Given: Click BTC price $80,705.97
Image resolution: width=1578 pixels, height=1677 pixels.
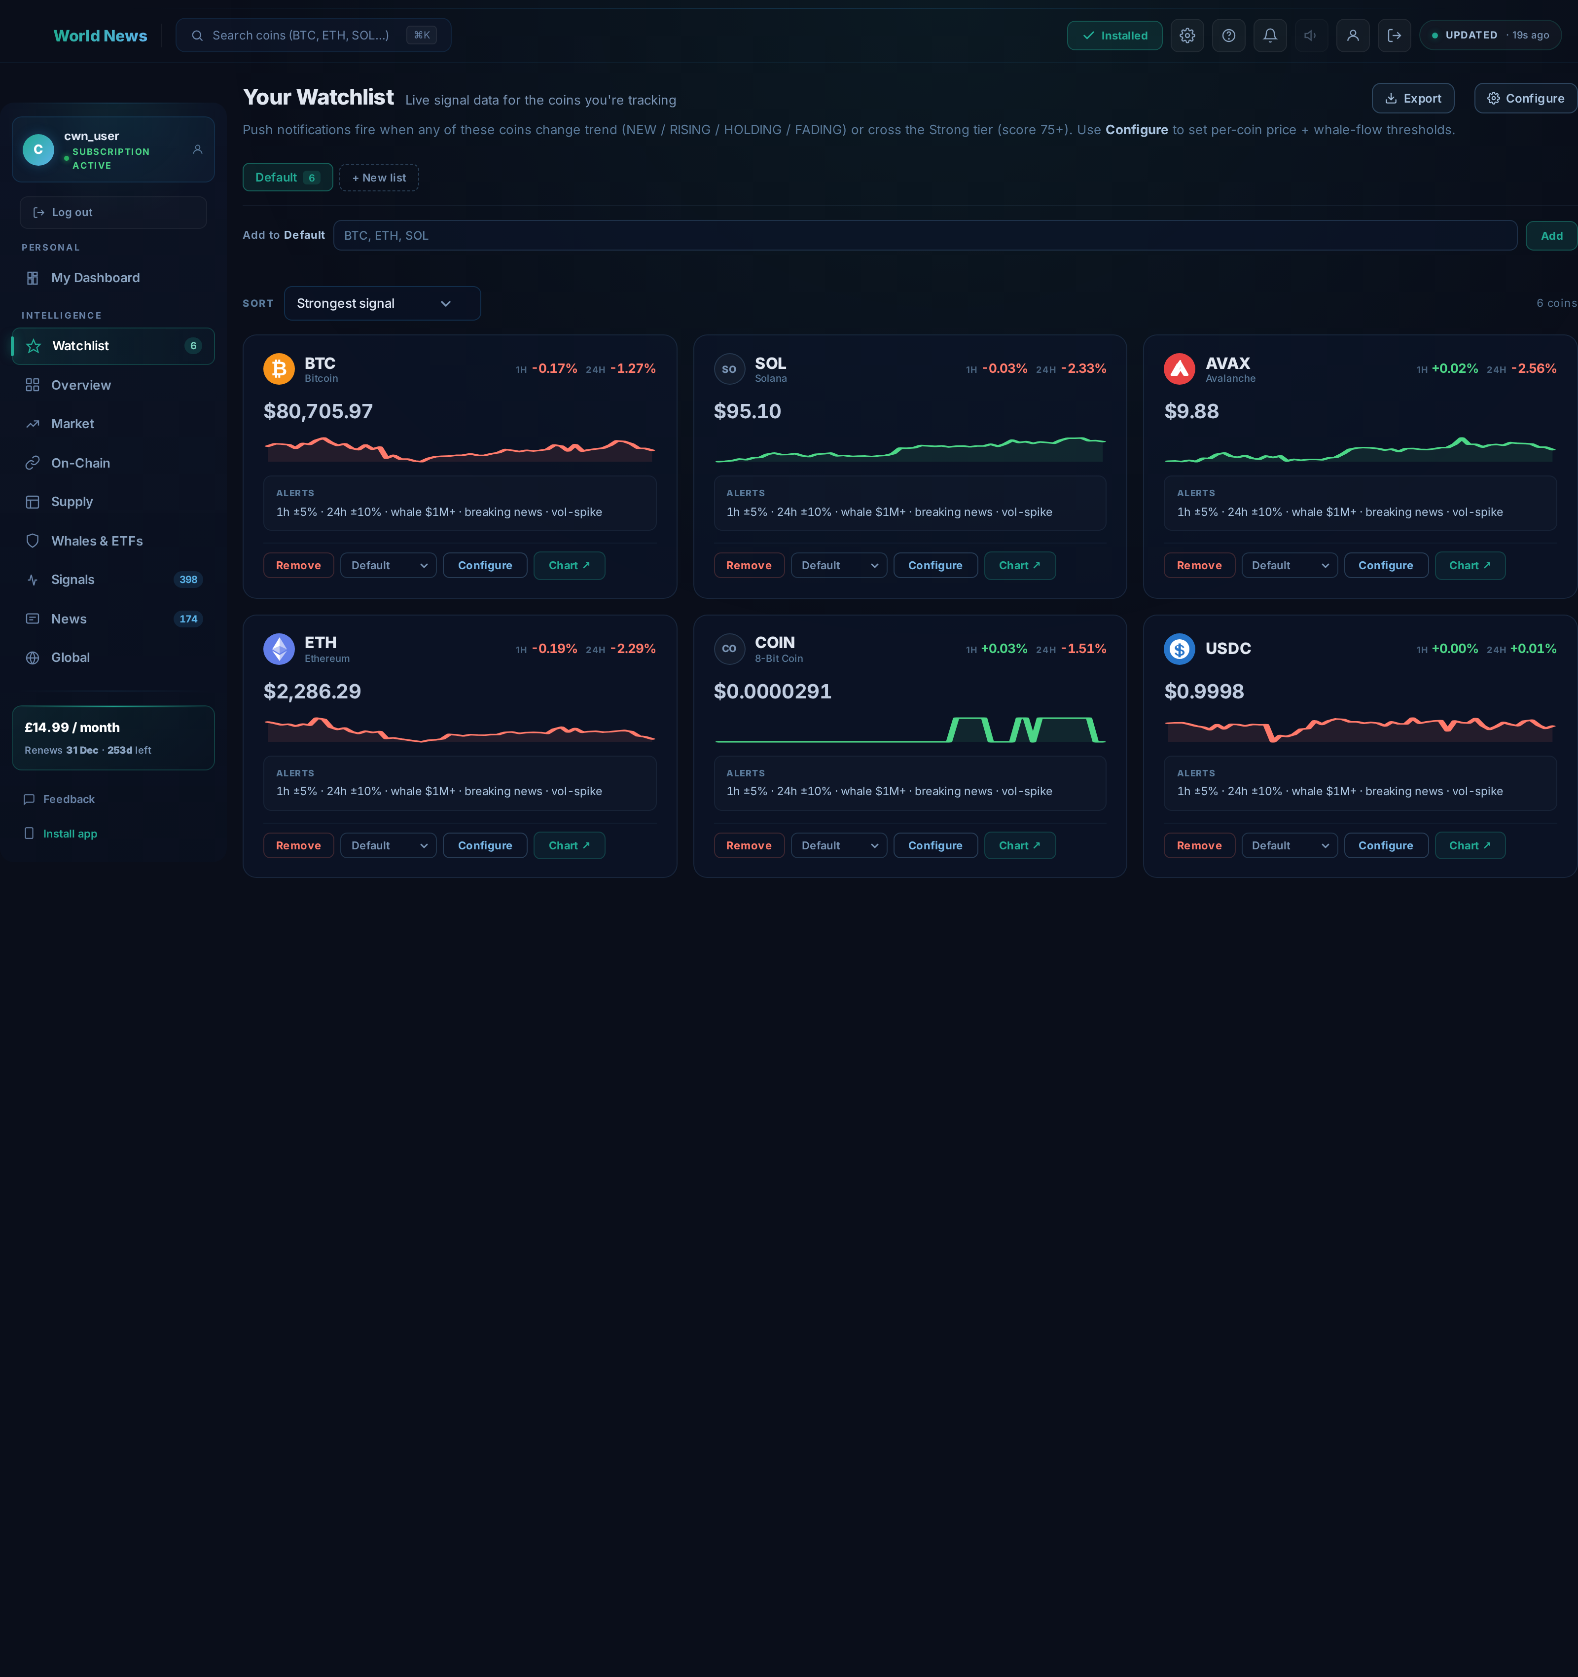Looking at the screenshot, I should [318, 412].
